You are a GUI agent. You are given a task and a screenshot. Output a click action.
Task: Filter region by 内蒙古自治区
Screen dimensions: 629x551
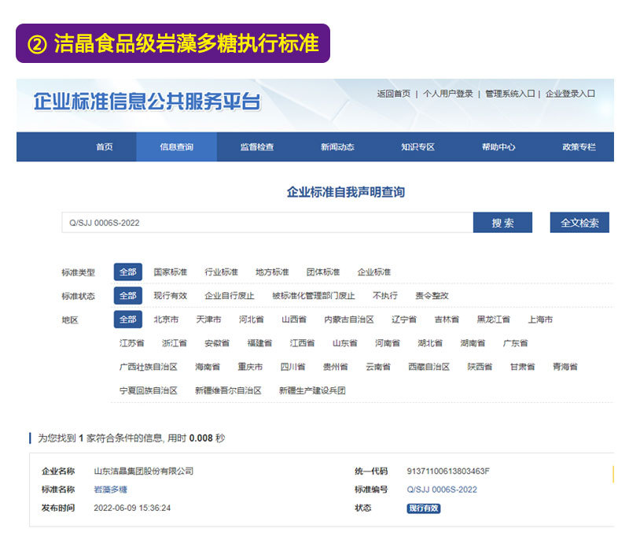[349, 320]
